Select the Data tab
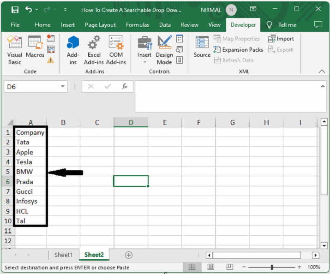The height and width of the screenshot is (274, 330). (x=165, y=25)
